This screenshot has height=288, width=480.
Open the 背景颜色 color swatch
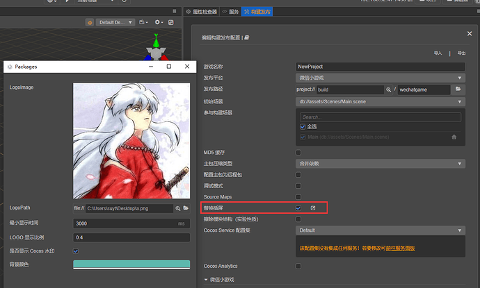point(131,264)
